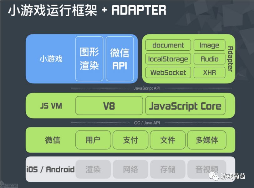This screenshot has height=188, width=254.
Task: Click the JavaScript Core box
Action: pyautogui.click(x=185, y=106)
